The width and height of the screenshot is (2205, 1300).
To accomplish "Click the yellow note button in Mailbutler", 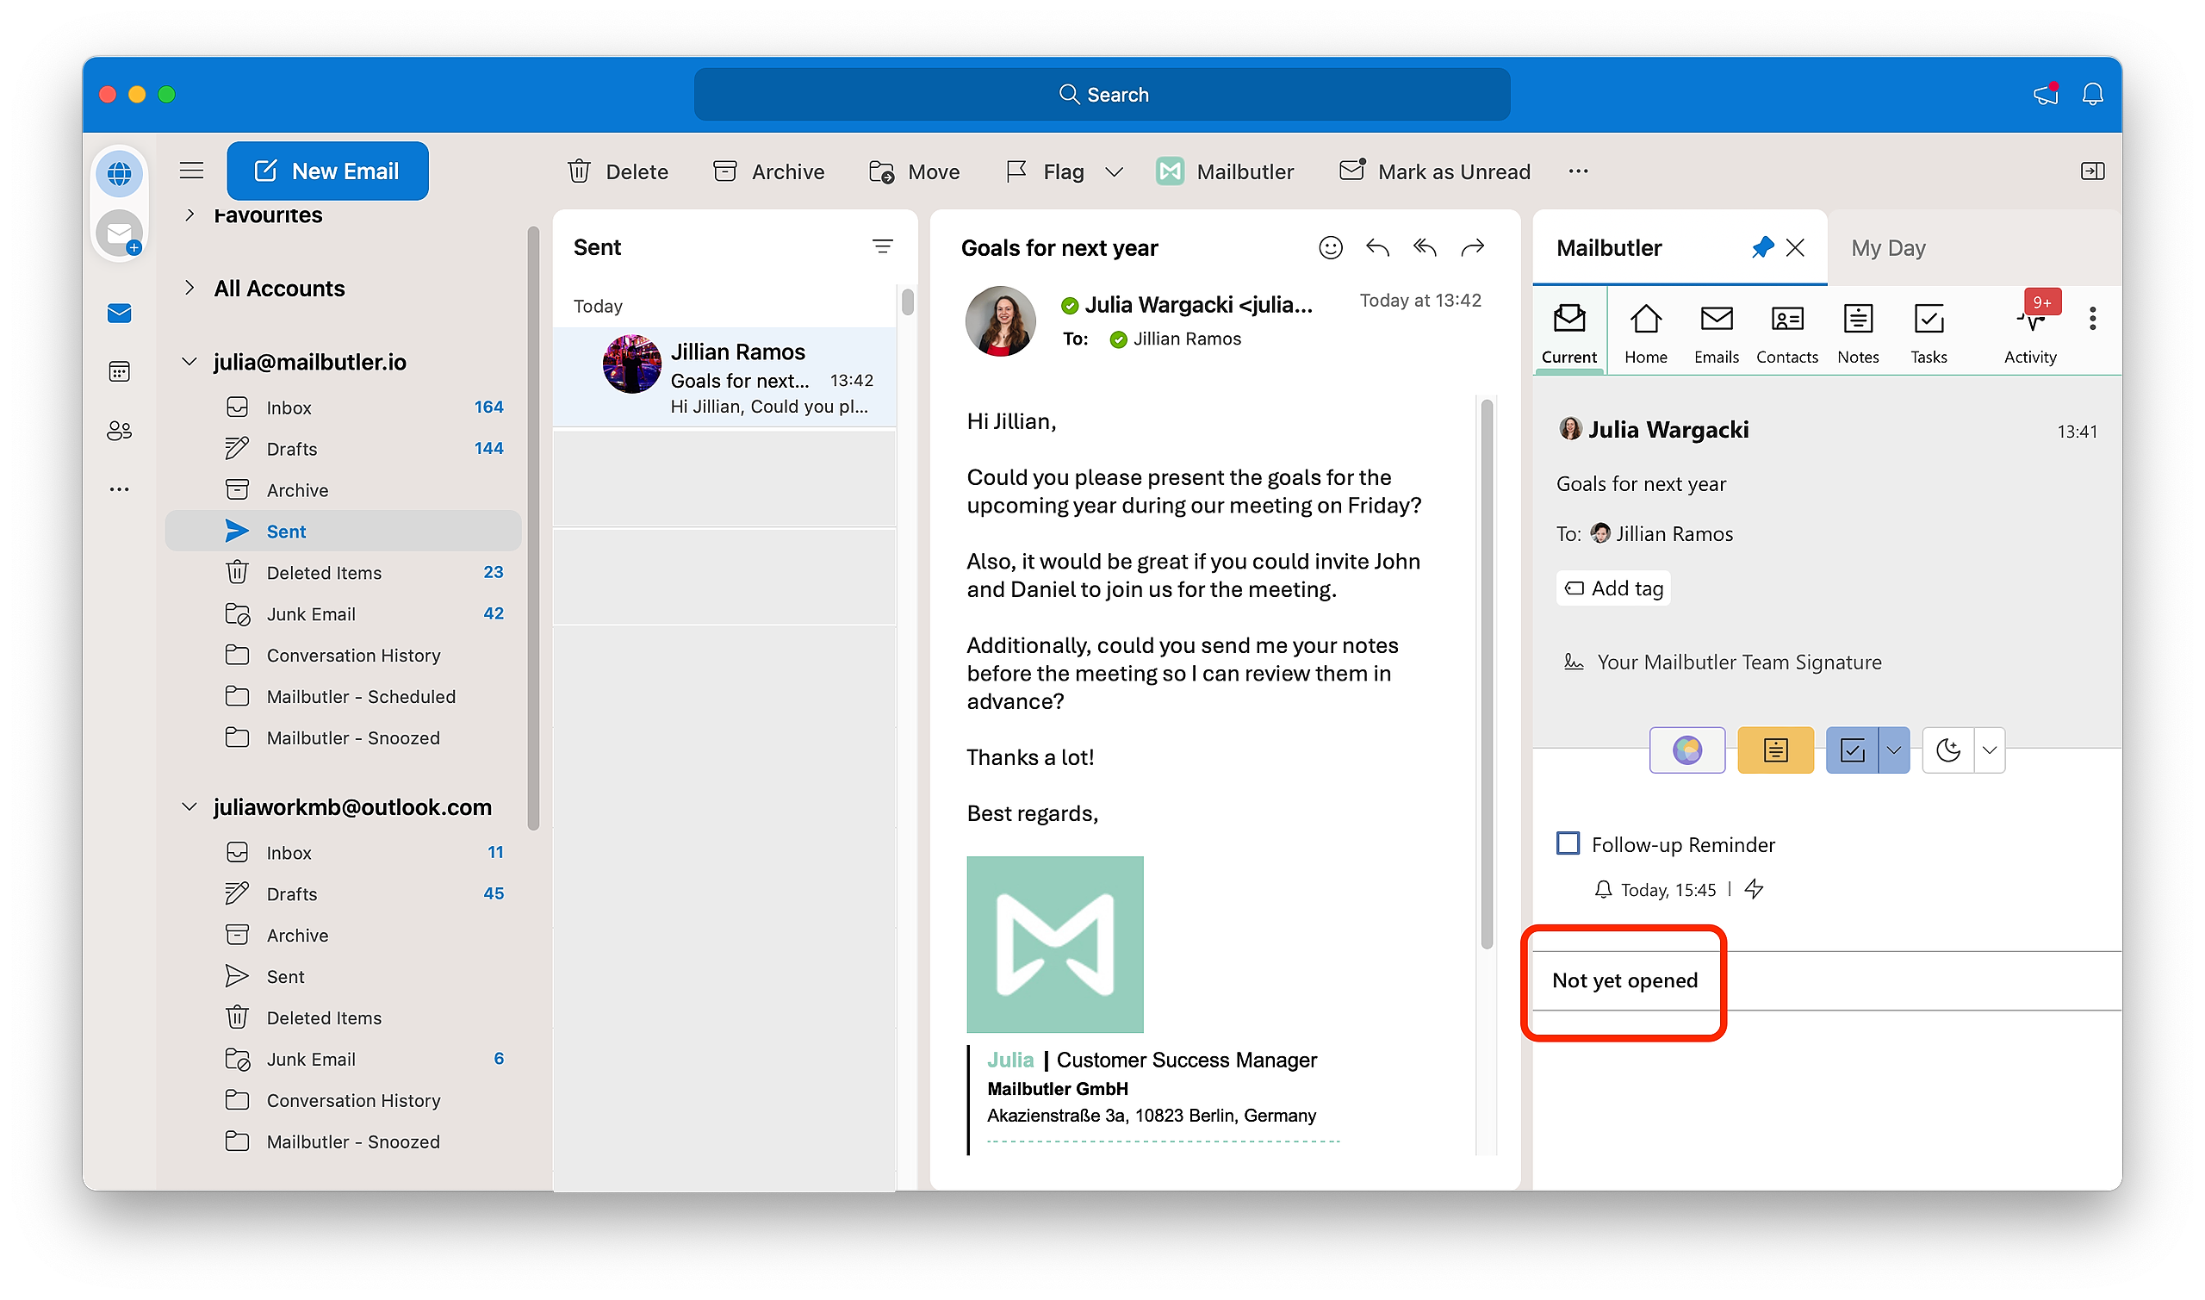I will [x=1775, y=750].
